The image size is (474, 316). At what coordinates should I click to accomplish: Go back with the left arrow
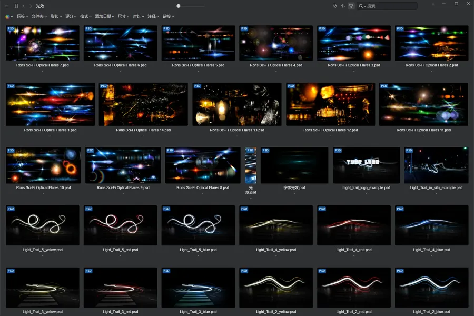coord(23,6)
